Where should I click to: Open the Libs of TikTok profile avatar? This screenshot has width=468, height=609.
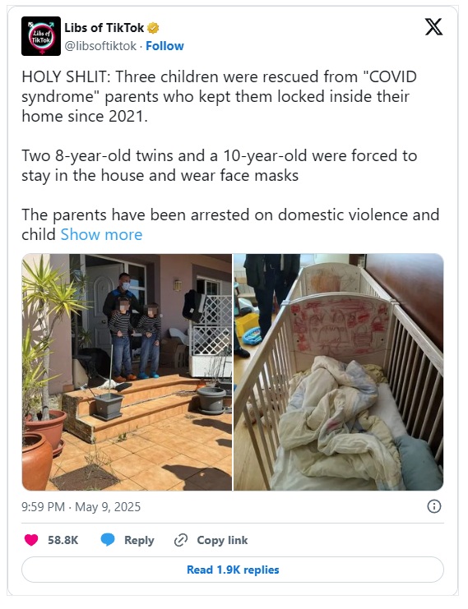click(x=41, y=36)
